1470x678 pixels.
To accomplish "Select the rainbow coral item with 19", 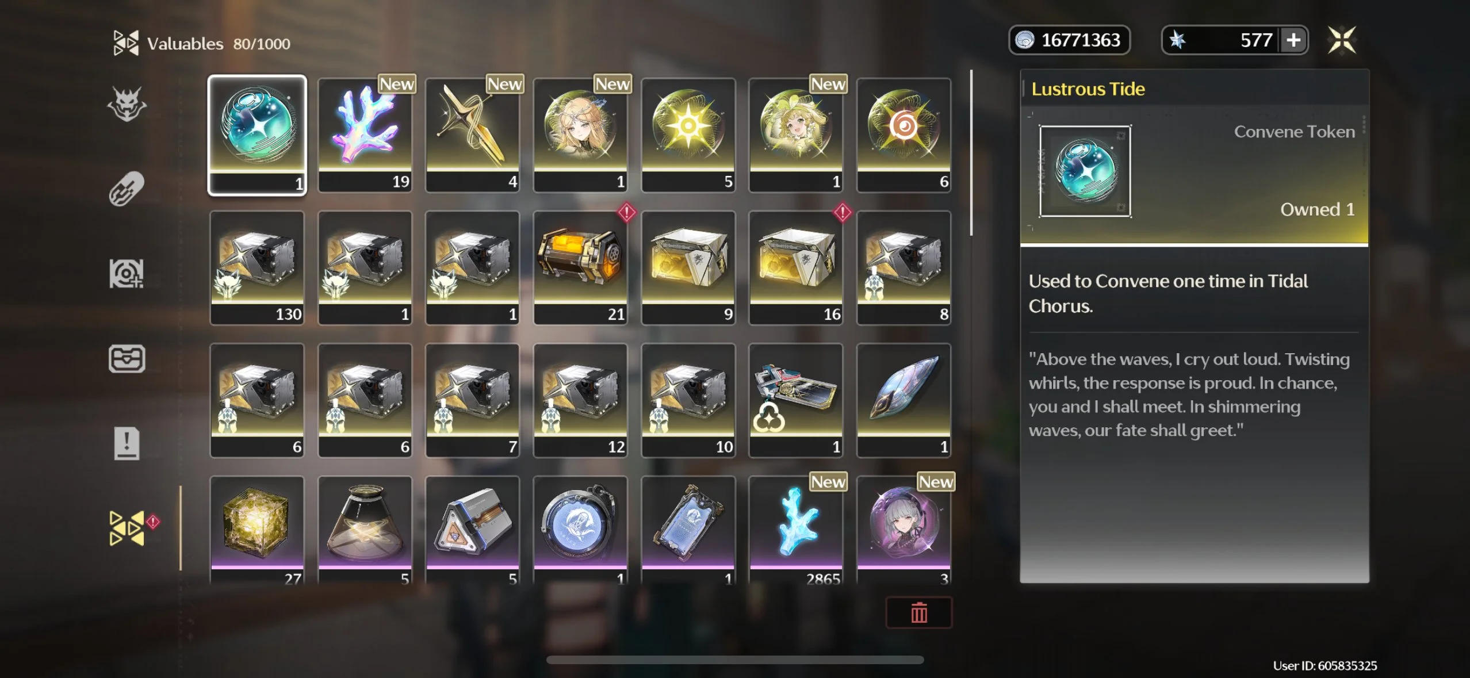I will pos(365,135).
